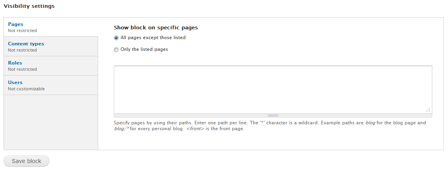Select the Users settings tab
Image resolution: width=448 pixels, height=172 pixels.
(x=15, y=82)
